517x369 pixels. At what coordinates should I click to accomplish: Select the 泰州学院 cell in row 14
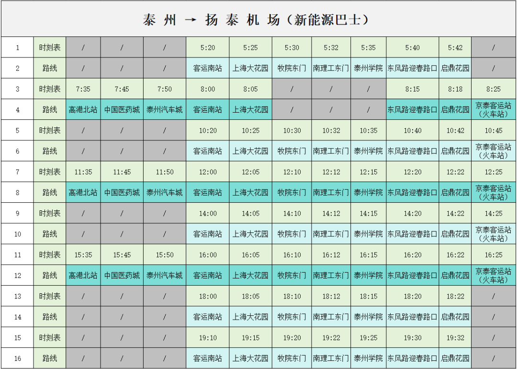pos(368,317)
